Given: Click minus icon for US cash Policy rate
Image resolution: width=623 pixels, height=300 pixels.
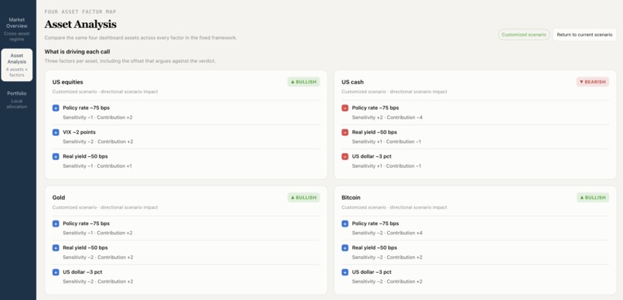Looking at the screenshot, I should coord(345,108).
